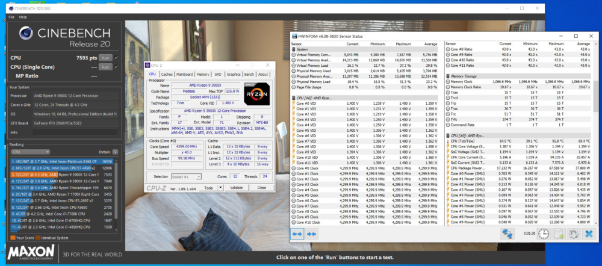Switch to the SPD tab in CPU-Z
Image resolution: width=602 pixels, height=266 pixels.
coord(218,75)
